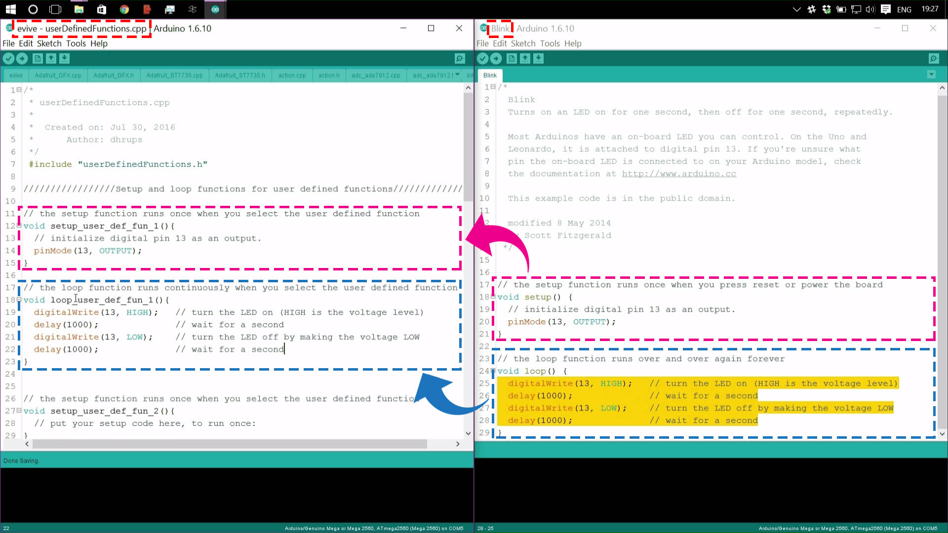The image size is (948, 533).
Task: Open Windows Start menu
Action: 10,9
